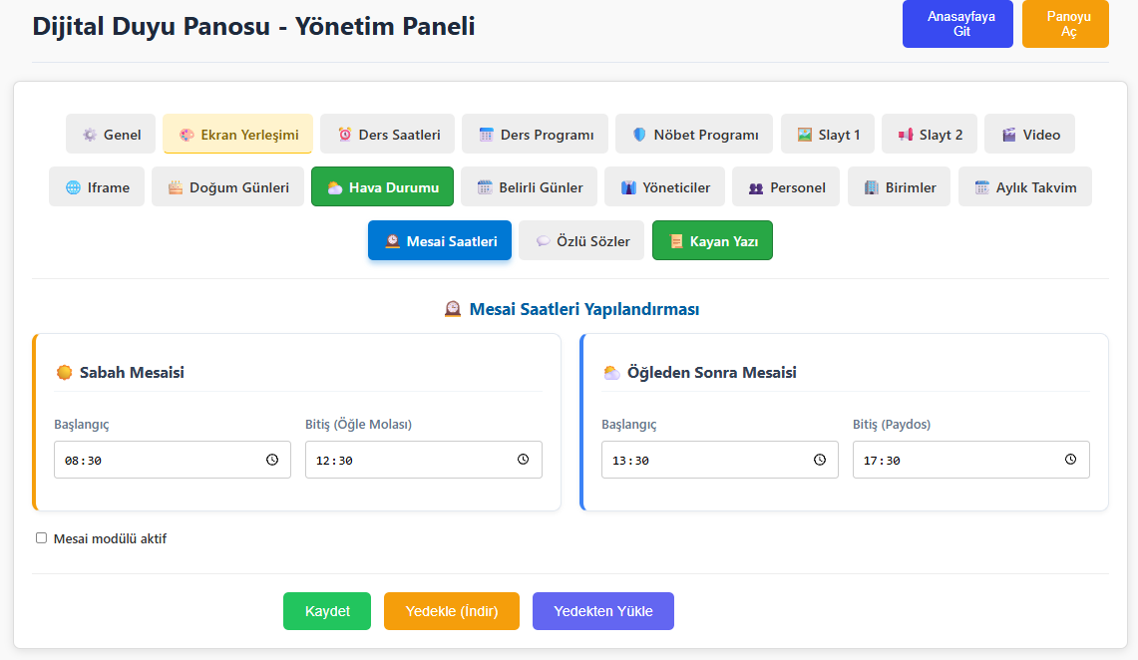Open the Aylık Takvim tab
The image size is (1138, 660).
1024,186
